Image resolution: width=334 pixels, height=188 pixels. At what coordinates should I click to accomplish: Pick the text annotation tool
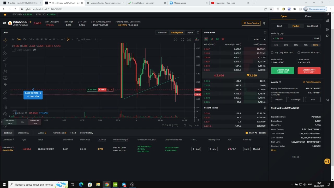[x=5, y=65]
